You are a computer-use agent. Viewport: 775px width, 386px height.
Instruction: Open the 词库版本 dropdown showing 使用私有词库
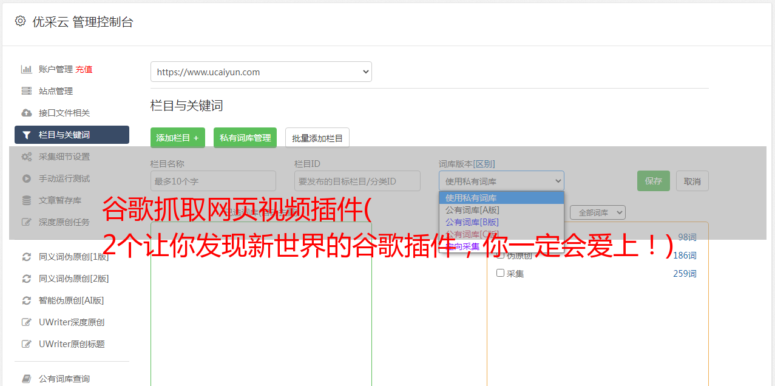(x=501, y=181)
